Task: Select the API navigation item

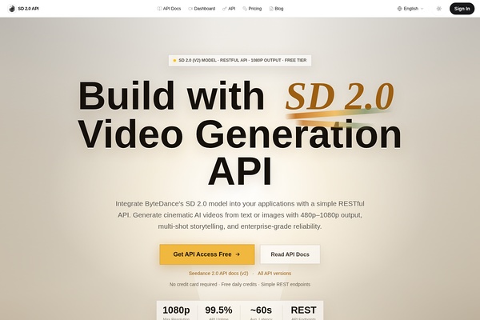Action: pyautogui.click(x=229, y=9)
